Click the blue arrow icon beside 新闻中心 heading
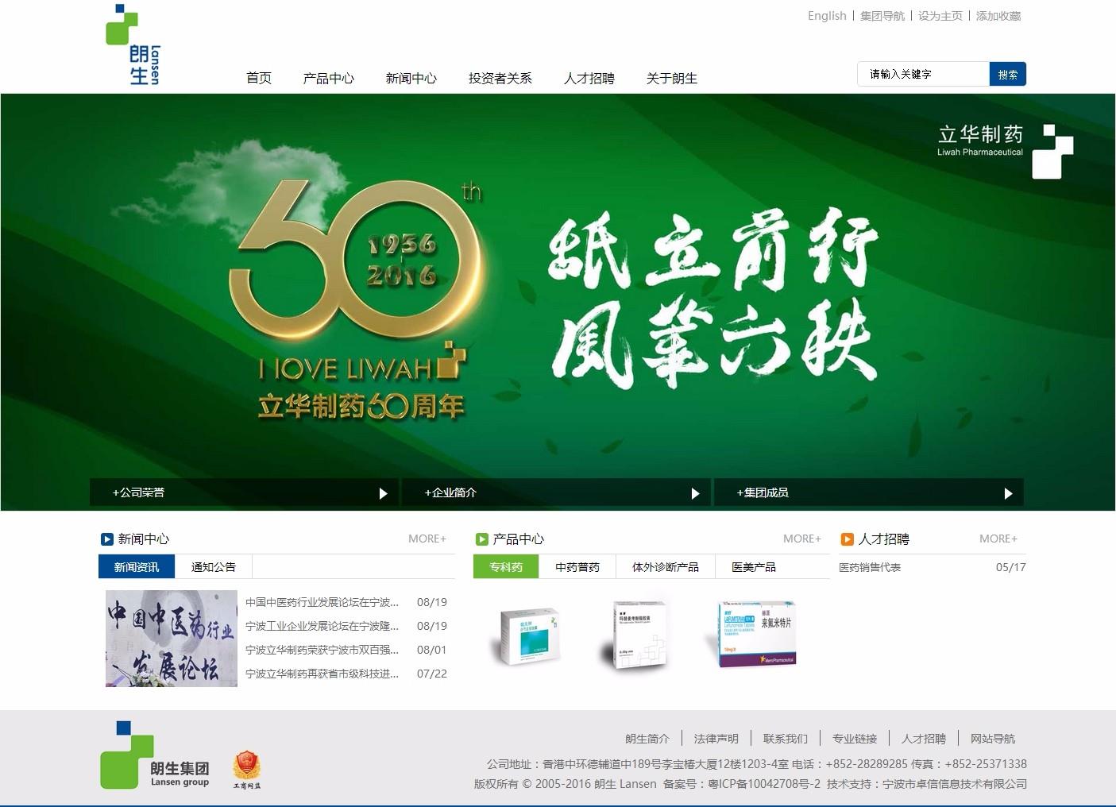Viewport: 1116px width, 807px height. click(107, 539)
